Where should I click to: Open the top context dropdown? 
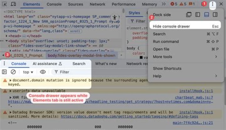coord(28,72)
